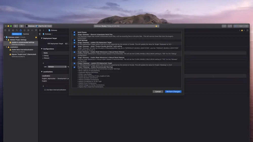This screenshot has height=142, width=253.
Task: Open the Breakpoint navigator icon
Action: coord(32,30)
